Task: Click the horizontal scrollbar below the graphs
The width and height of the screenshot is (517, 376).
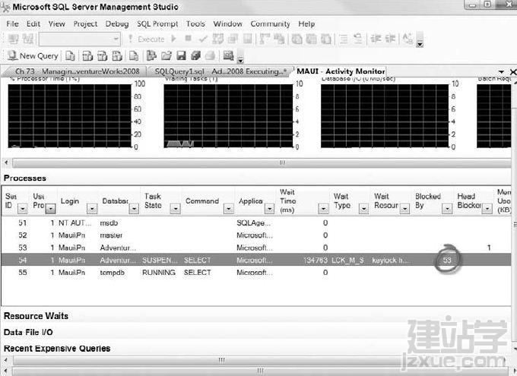Action: pyautogui.click(x=262, y=163)
